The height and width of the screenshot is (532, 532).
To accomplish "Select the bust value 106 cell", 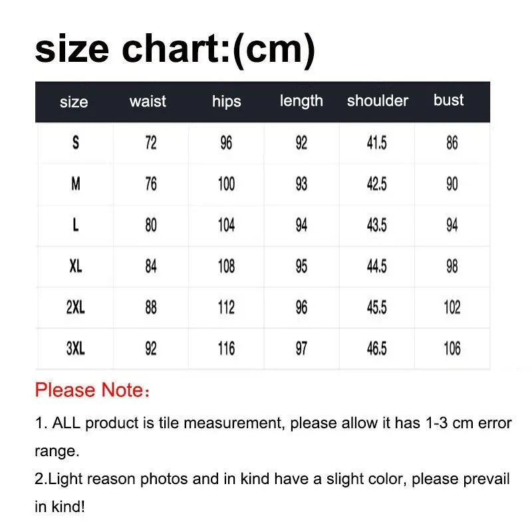I will (x=452, y=348).
